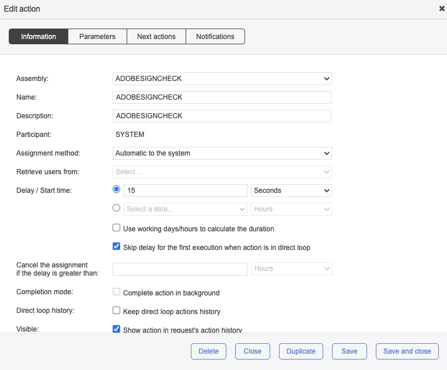Click the Duplicate button
The width and height of the screenshot is (447, 370).
(301, 351)
